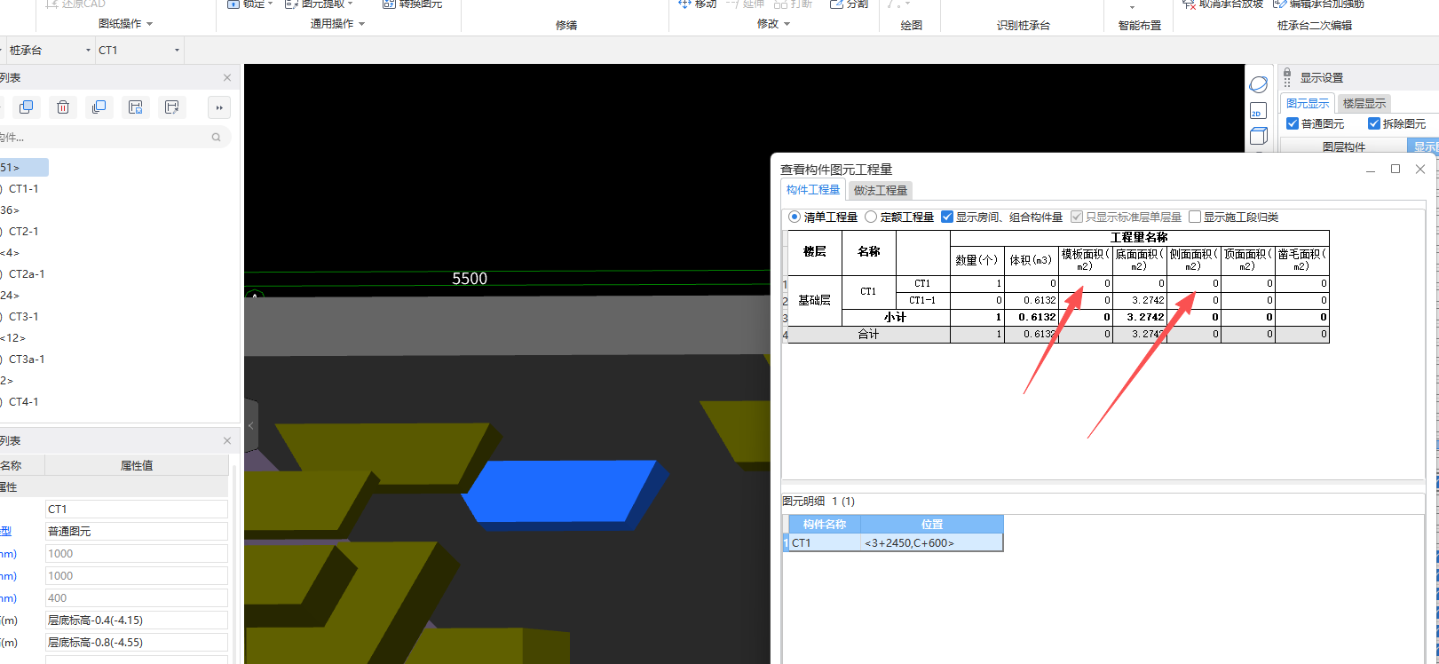This screenshot has width=1439, height=664.
Task: Select CT4-1 in component tree
Action: [x=24, y=402]
